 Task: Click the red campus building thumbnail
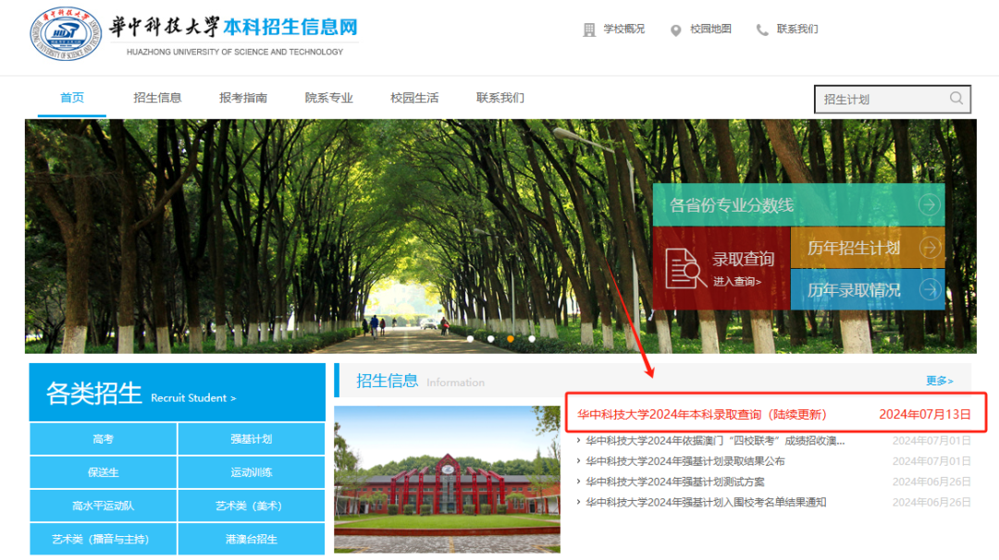(x=448, y=480)
